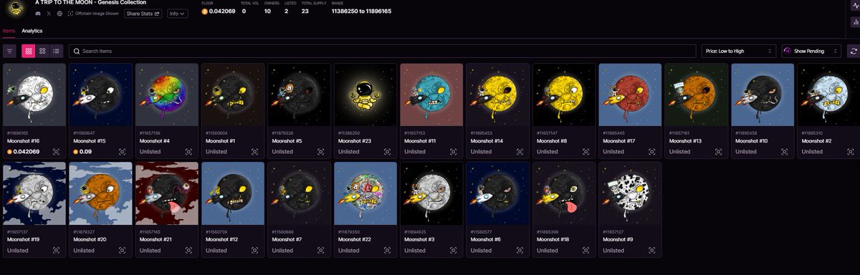Click the scan icon on Moonshot #11
The height and width of the screenshot is (275, 860).
tap(453, 152)
